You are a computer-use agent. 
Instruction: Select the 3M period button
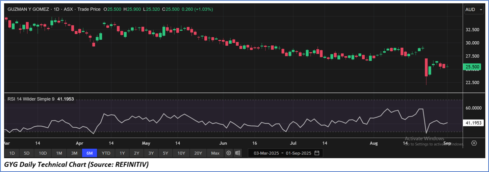tap(74, 153)
